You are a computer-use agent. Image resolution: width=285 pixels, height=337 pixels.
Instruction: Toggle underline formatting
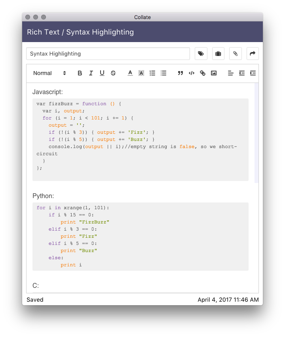pos(102,73)
